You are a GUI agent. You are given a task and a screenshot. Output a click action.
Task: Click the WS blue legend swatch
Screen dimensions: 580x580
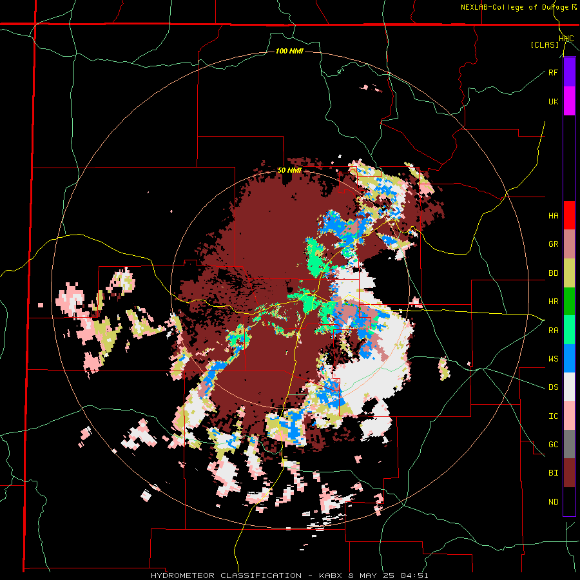tap(569, 358)
